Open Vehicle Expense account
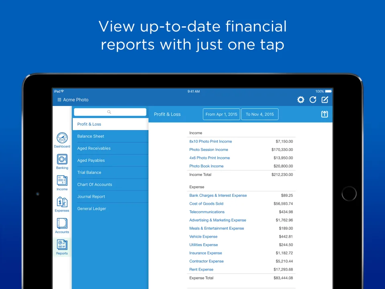385x289 pixels. (x=203, y=236)
